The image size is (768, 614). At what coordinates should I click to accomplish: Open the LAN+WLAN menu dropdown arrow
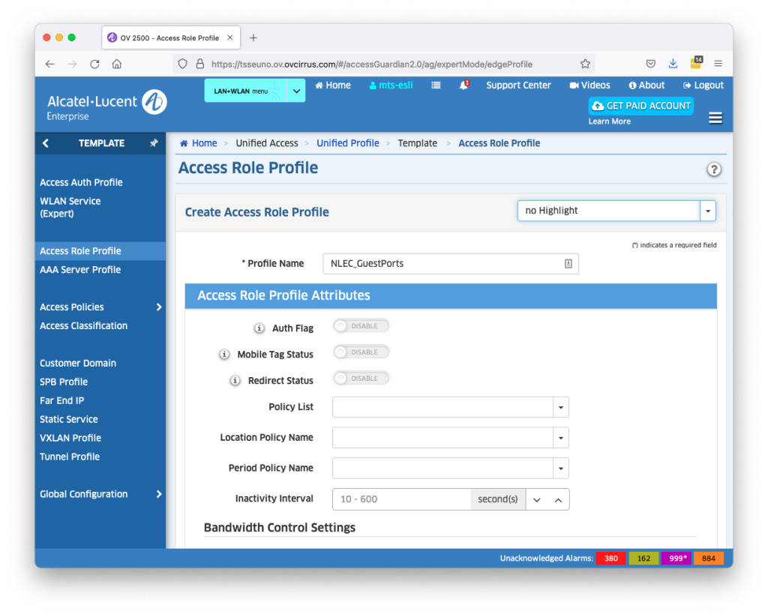295,91
